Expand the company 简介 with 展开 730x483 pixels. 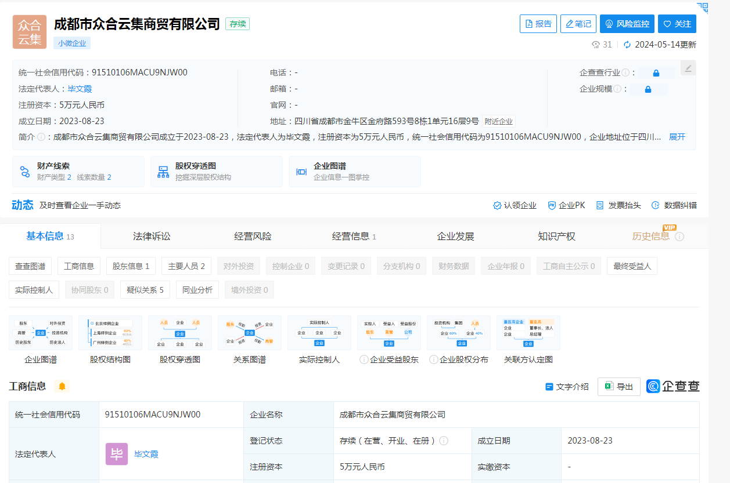[x=677, y=137]
